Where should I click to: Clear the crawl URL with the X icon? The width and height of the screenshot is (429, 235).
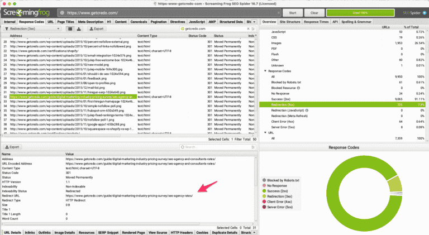coord(279,13)
